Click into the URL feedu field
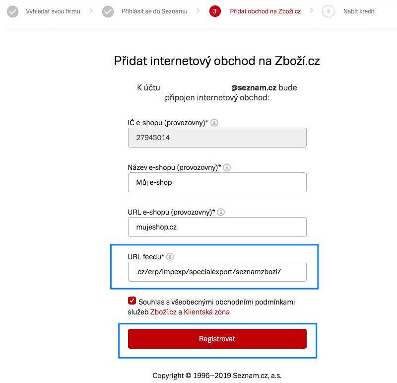Viewport: 397px width, 383px height. [217, 272]
